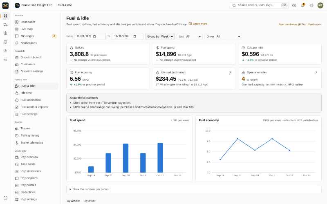Open the Idle cost card arrow link
The width and height of the screenshot is (327, 204).
click(x=230, y=73)
